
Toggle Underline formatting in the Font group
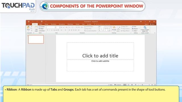coord(52,30)
